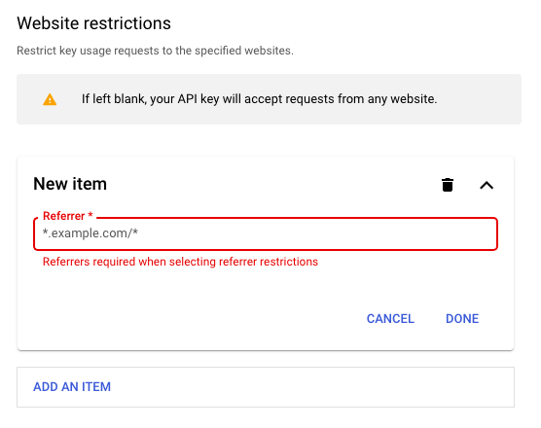Confirm the item with DONE
This screenshot has height=428, width=541.
pos(462,319)
